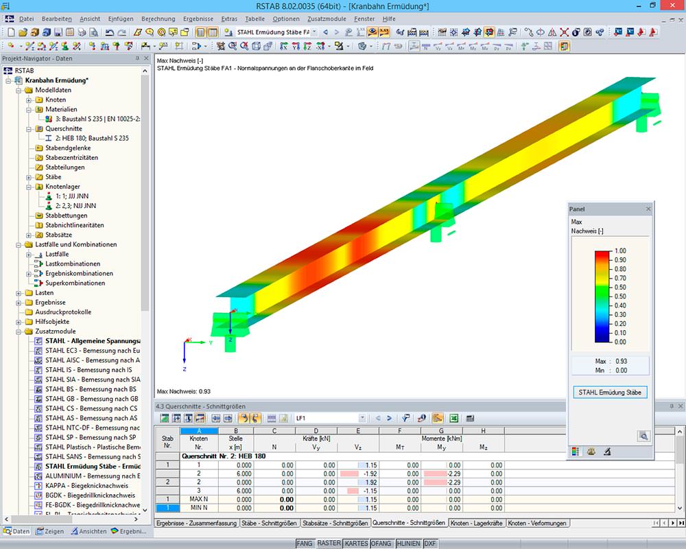Open the Datei menu
The height and width of the screenshot is (549, 686).
26,19
